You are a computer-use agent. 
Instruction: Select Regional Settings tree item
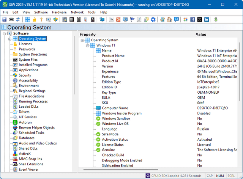(32, 91)
